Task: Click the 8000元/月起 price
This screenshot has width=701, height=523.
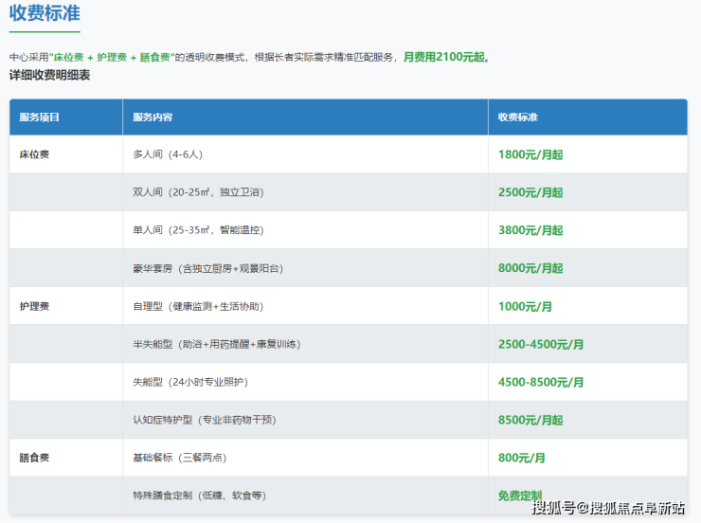Action: click(x=530, y=268)
